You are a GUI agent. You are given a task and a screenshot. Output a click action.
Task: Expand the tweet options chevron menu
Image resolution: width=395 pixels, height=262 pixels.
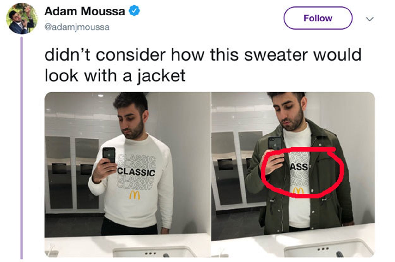[x=369, y=19]
